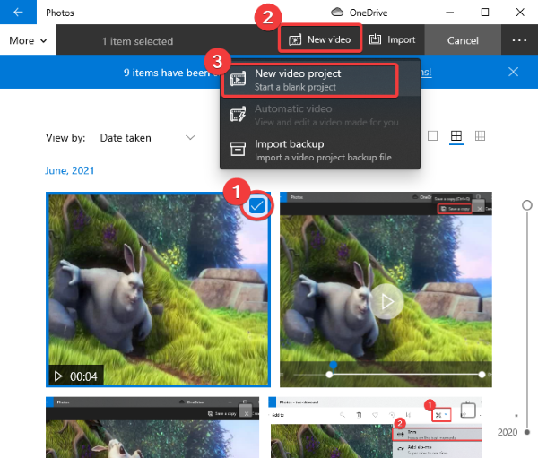The height and width of the screenshot is (458, 538).
Task: Dismiss the blue notification banner
Action: 513,72
